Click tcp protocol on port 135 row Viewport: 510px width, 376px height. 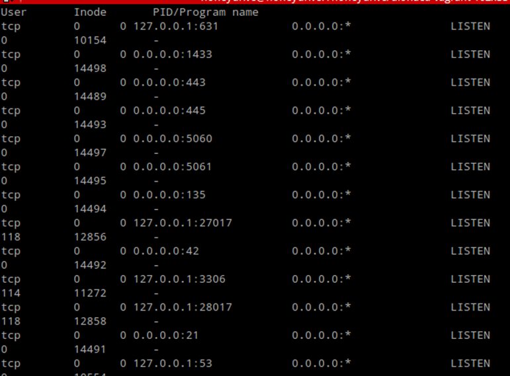point(11,195)
